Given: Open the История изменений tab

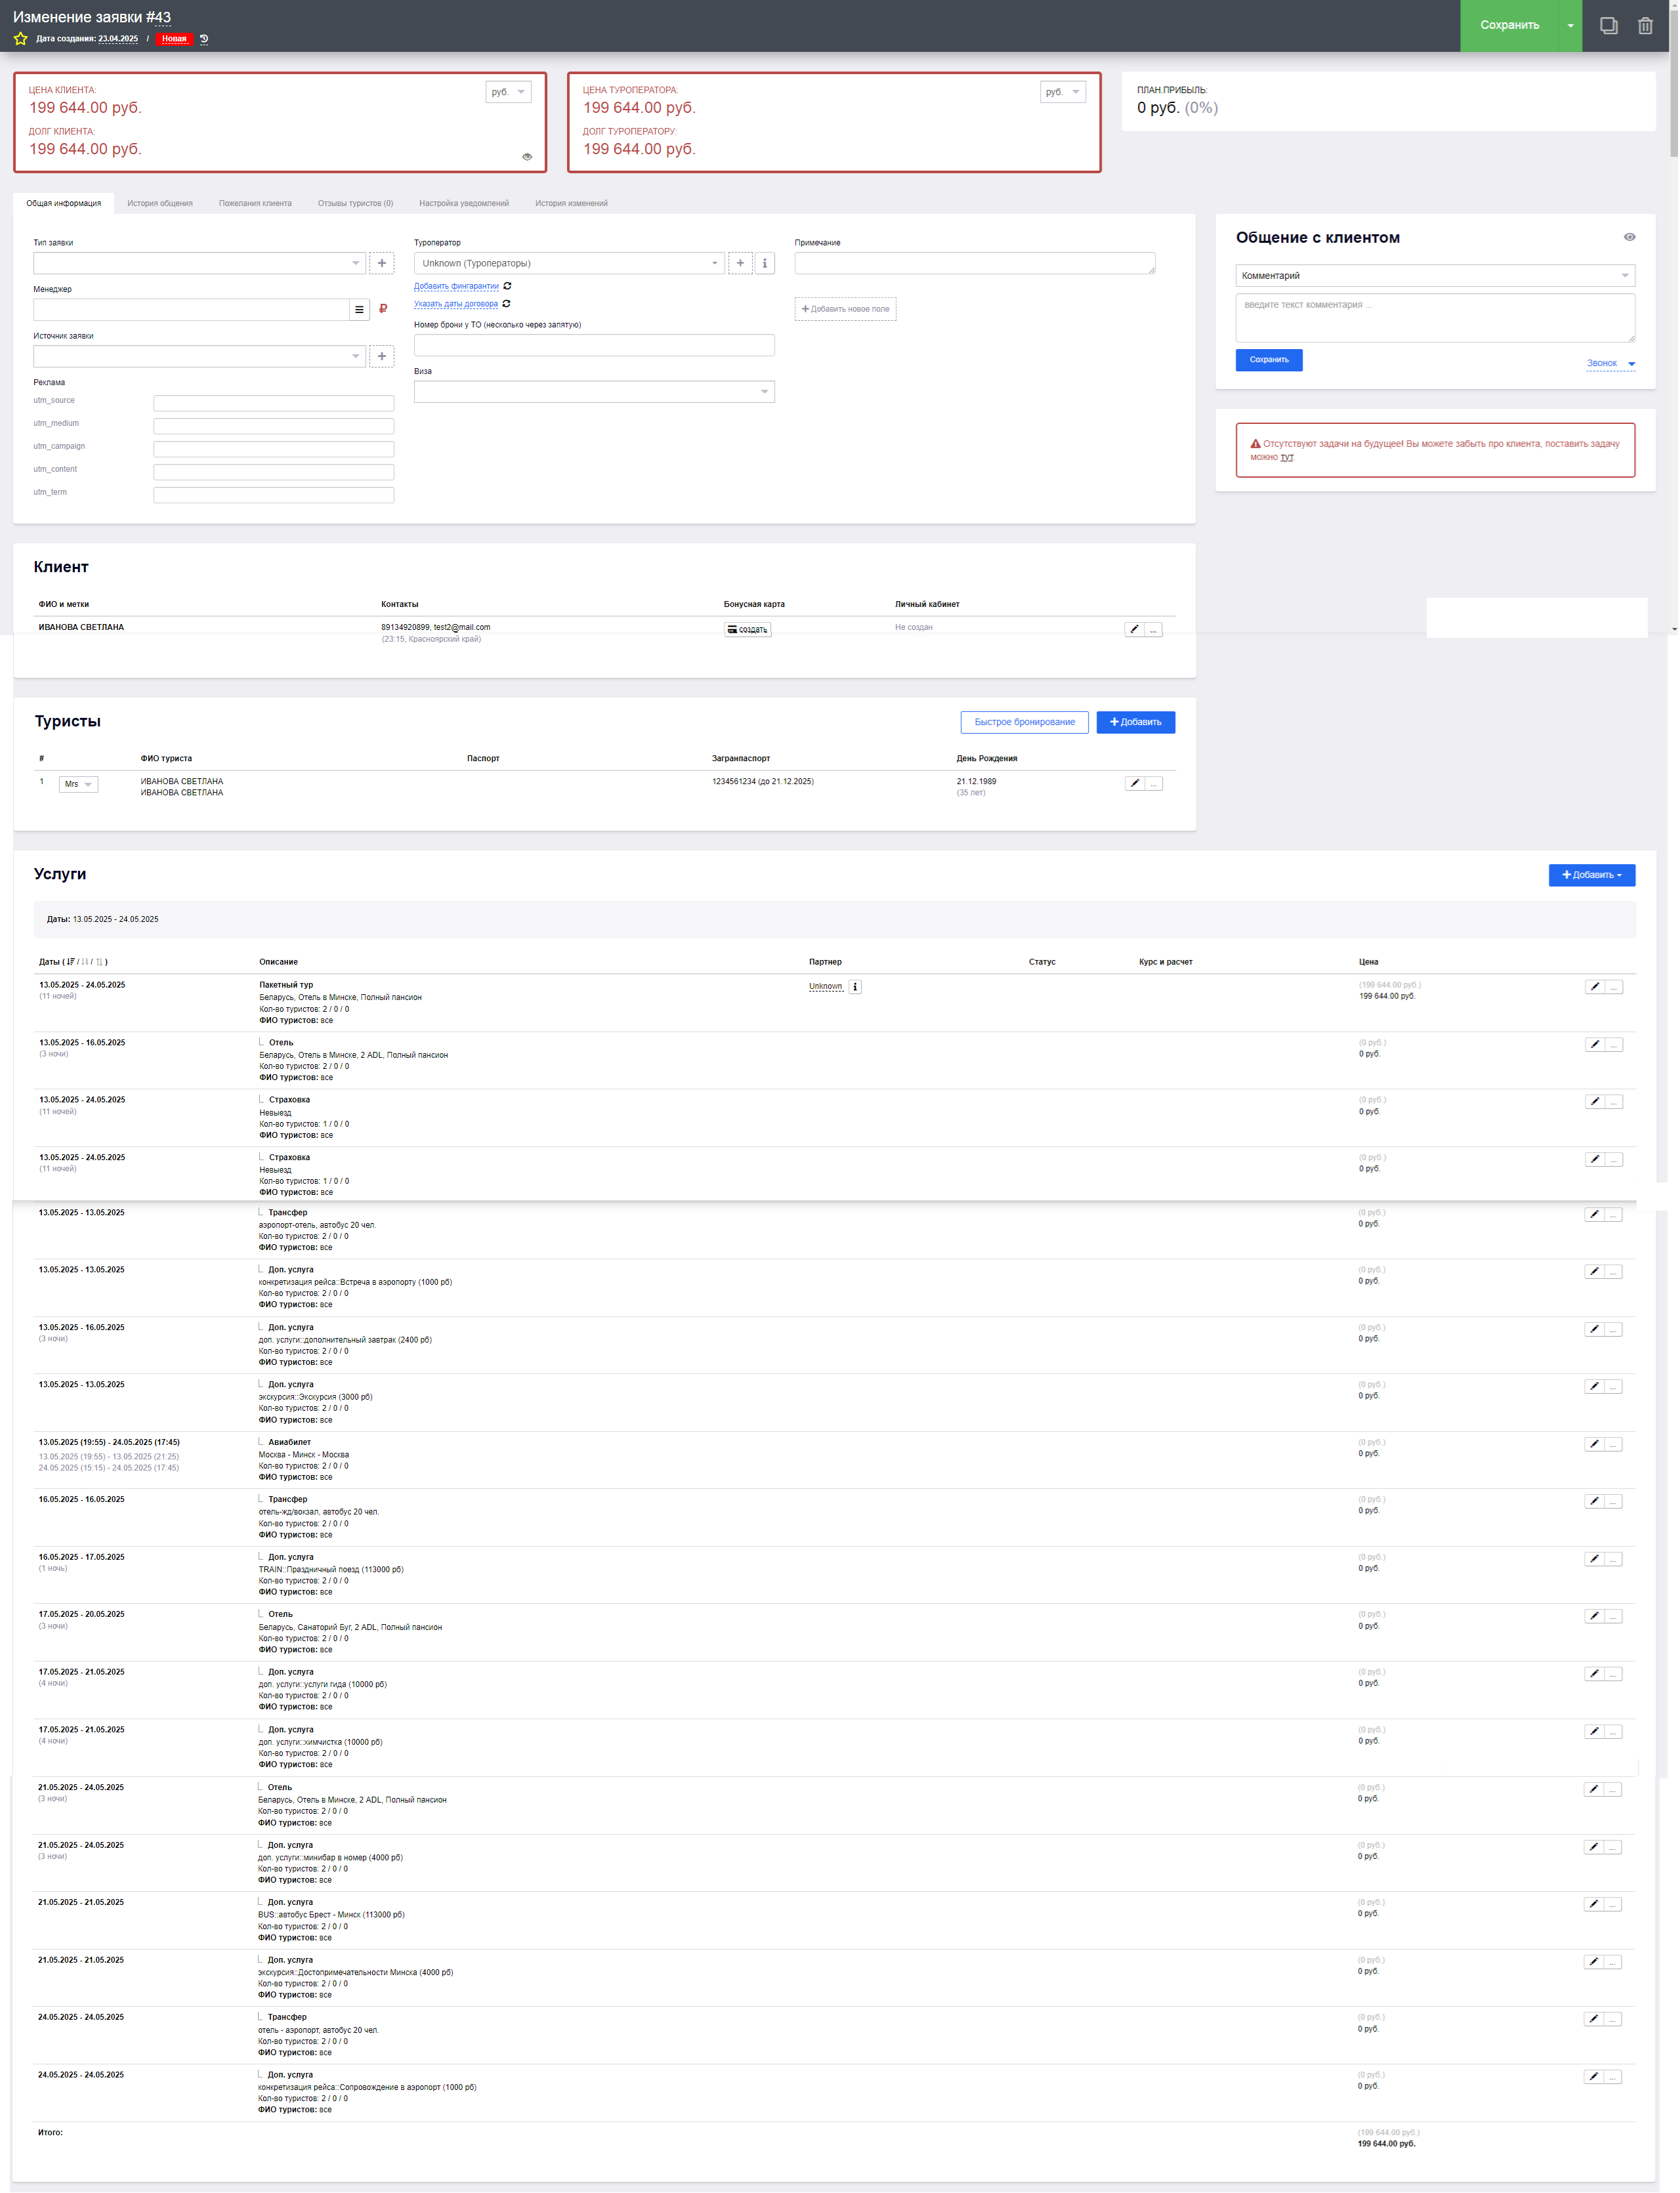Looking at the screenshot, I should point(571,203).
